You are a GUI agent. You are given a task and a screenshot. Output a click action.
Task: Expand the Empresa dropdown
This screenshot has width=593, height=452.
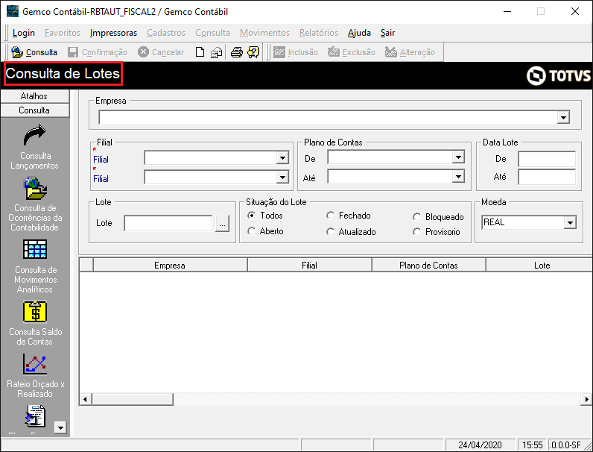pos(563,117)
